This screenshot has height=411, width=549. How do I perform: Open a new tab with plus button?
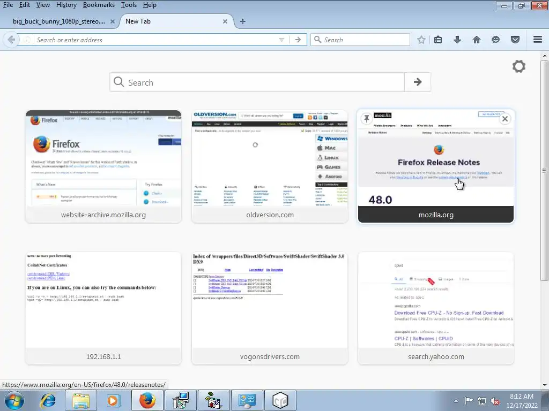[243, 21]
